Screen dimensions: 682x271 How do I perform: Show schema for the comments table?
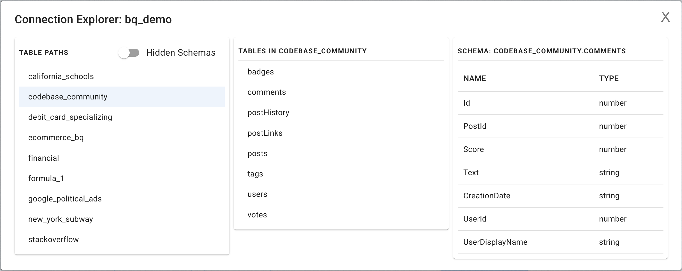pyautogui.click(x=267, y=92)
